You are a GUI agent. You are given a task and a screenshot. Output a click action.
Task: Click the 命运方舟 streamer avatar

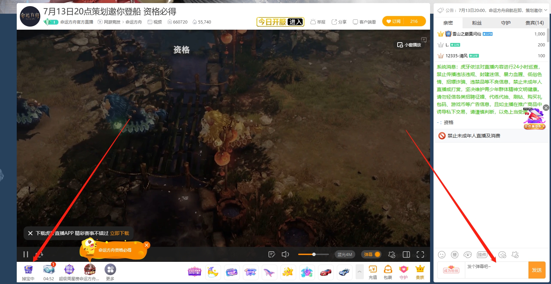click(30, 16)
